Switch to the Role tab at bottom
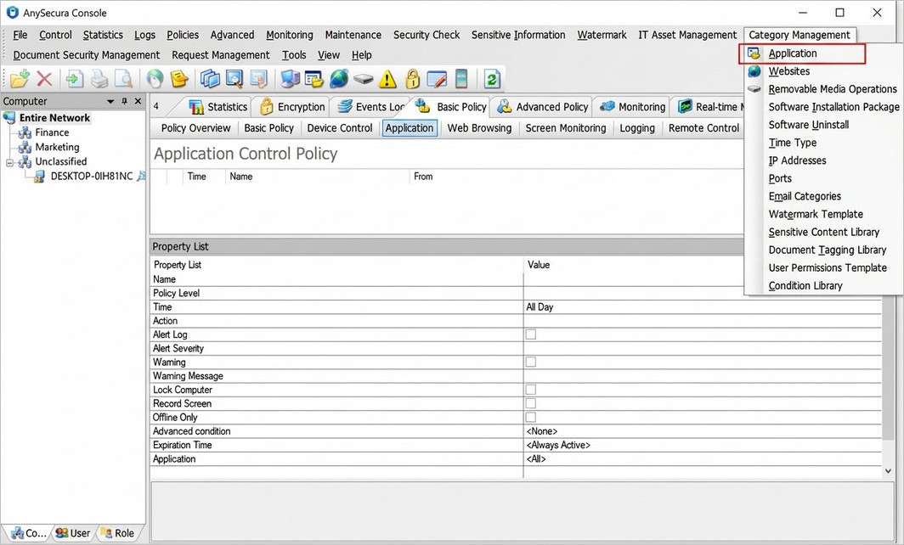The width and height of the screenshot is (904, 545). [x=117, y=533]
